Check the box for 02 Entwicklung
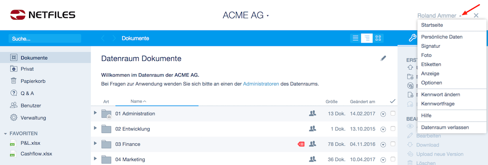This screenshot has width=488, height=165. point(393,129)
